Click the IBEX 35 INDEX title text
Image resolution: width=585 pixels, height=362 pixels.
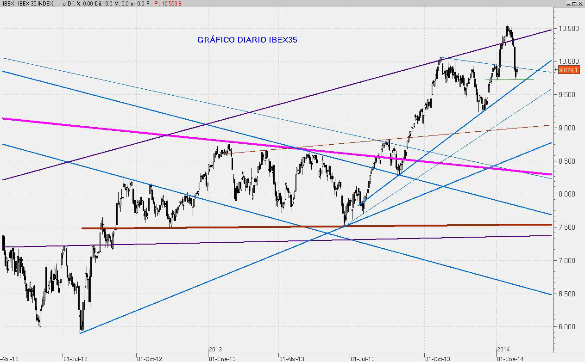coord(33,3)
